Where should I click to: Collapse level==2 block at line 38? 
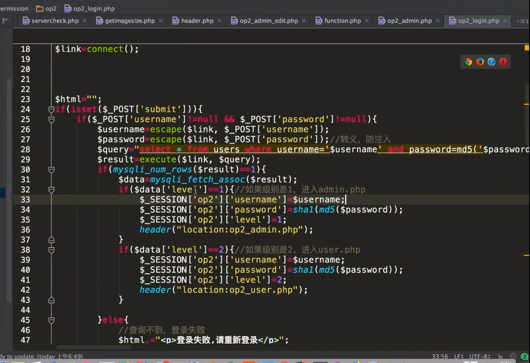point(51,250)
